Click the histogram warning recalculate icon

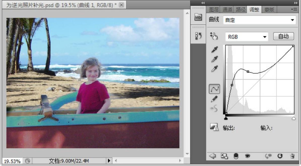214,127
